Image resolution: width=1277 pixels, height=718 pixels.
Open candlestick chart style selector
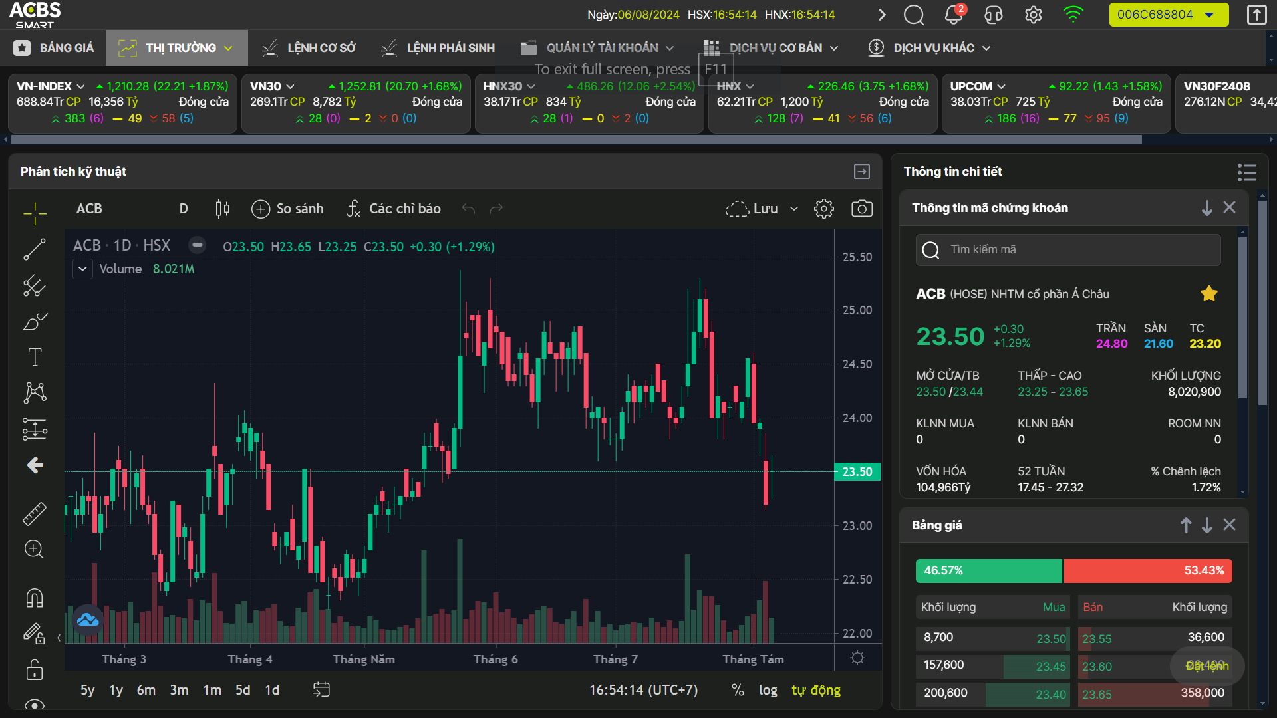(222, 209)
